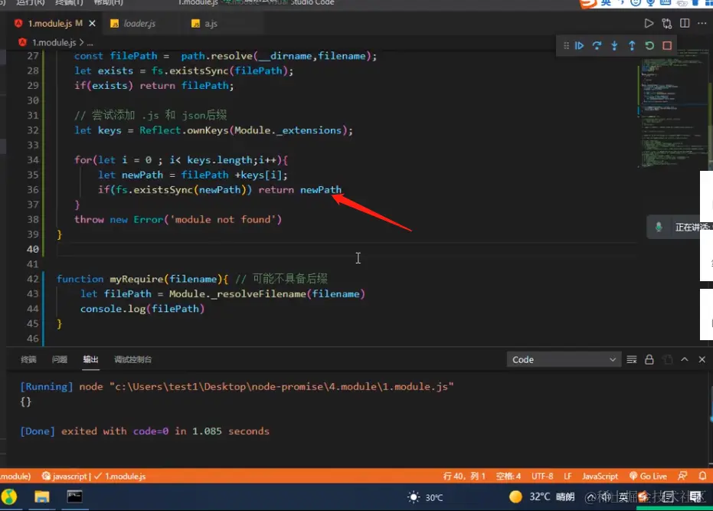713x511 pixels.
Task: Continue debugging with the debug toolbar
Action: click(x=579, y=45)
